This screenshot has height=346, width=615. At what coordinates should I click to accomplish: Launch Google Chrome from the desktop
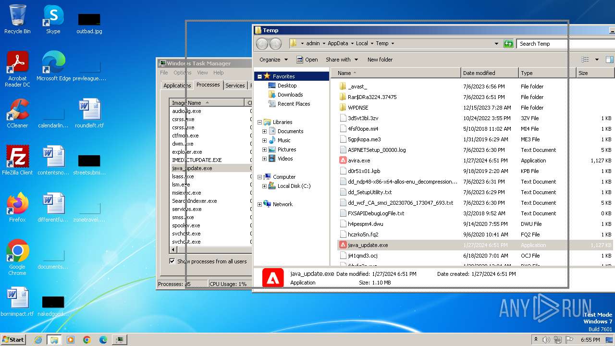pos(17,258)
